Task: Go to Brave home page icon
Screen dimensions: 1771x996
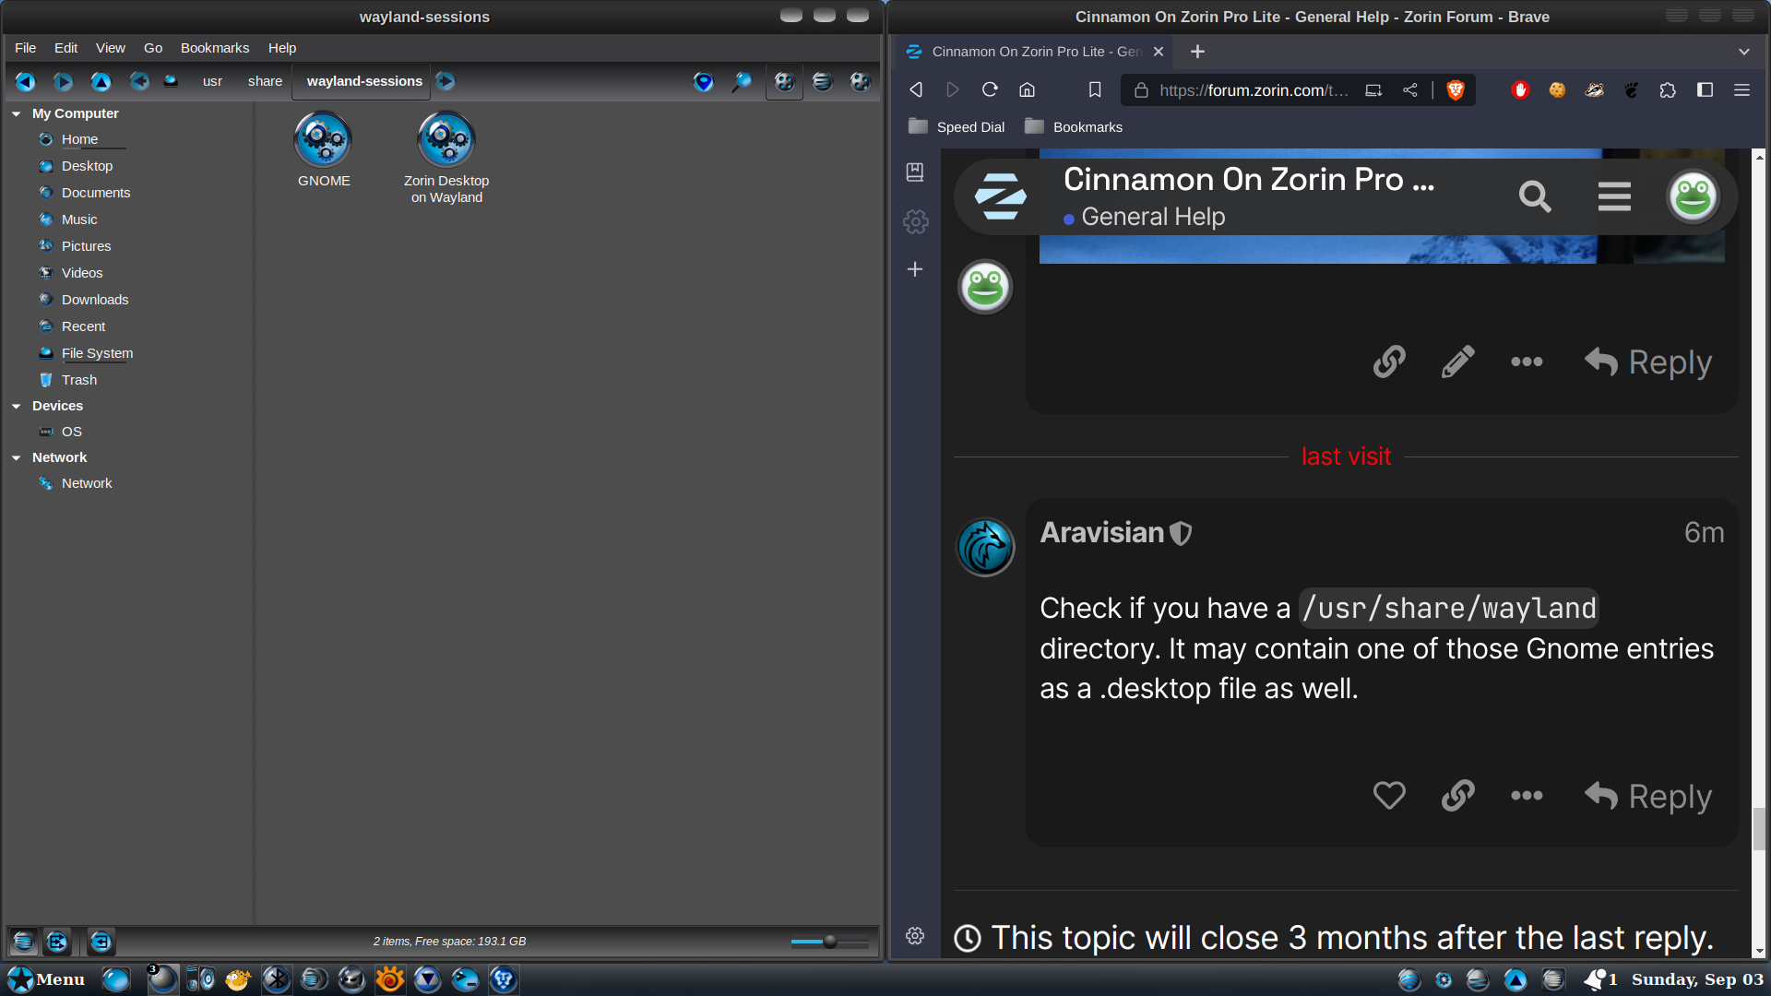Action: [1027, 89]
